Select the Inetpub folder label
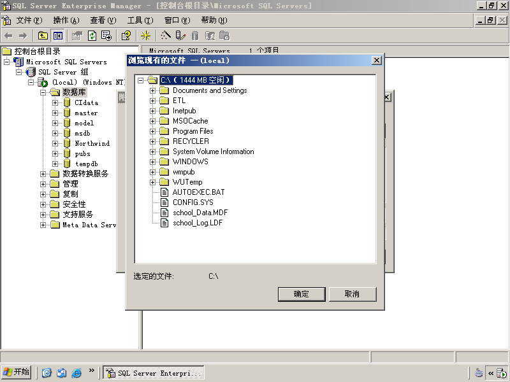Screen dimensions: 510x382 click(184, 111)
